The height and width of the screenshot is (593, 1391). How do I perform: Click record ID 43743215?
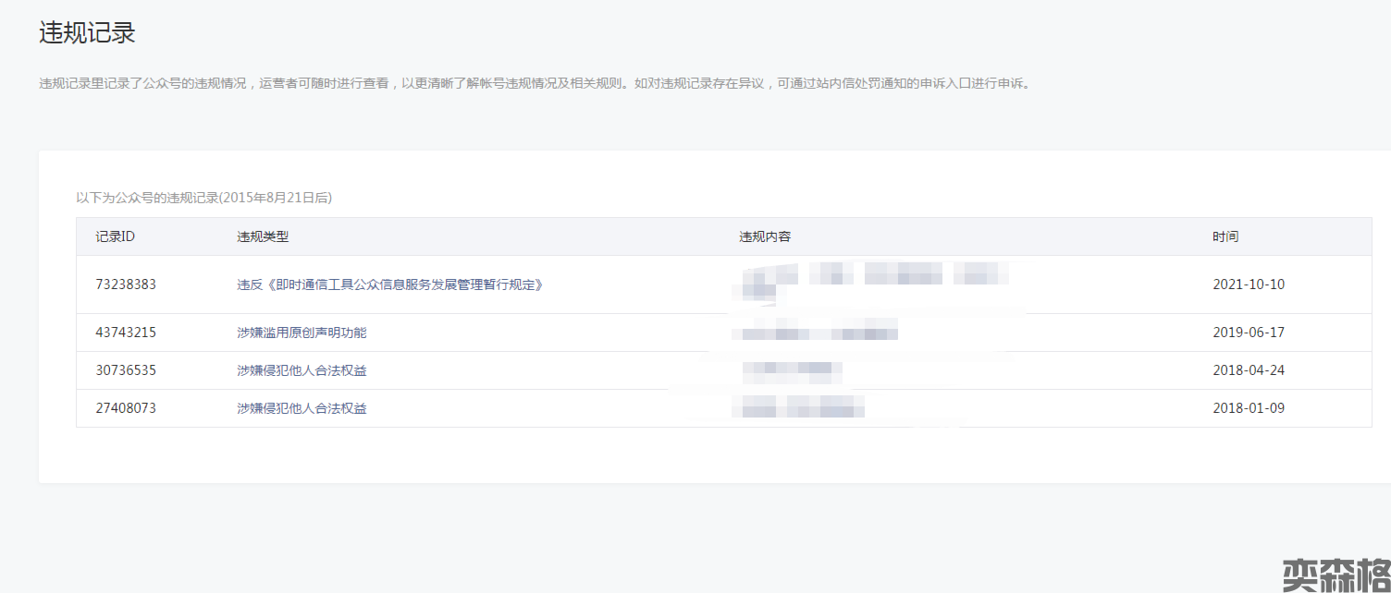pos(126,333)
